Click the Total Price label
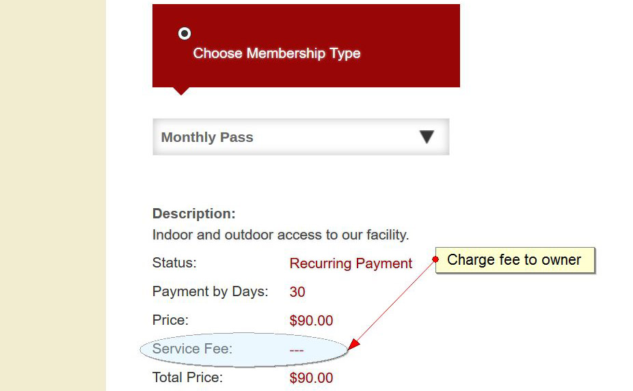The height and width of the screenshot is (391, 633). 187,377
